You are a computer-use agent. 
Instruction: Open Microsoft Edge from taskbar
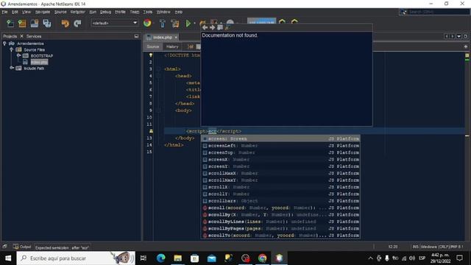pyautogui.click(x=160, y=258)
